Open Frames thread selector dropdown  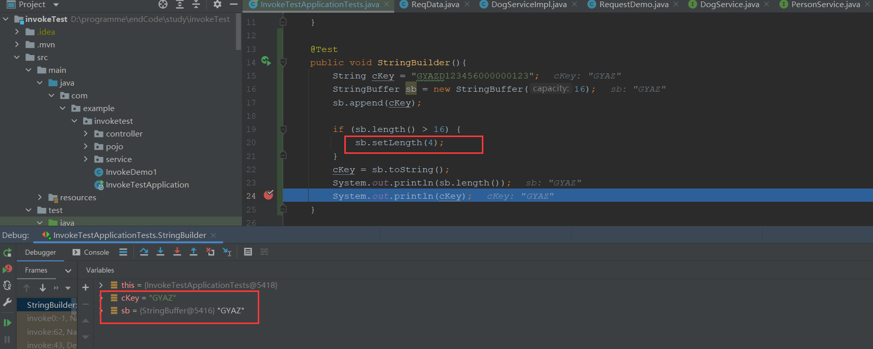(68, 271)
